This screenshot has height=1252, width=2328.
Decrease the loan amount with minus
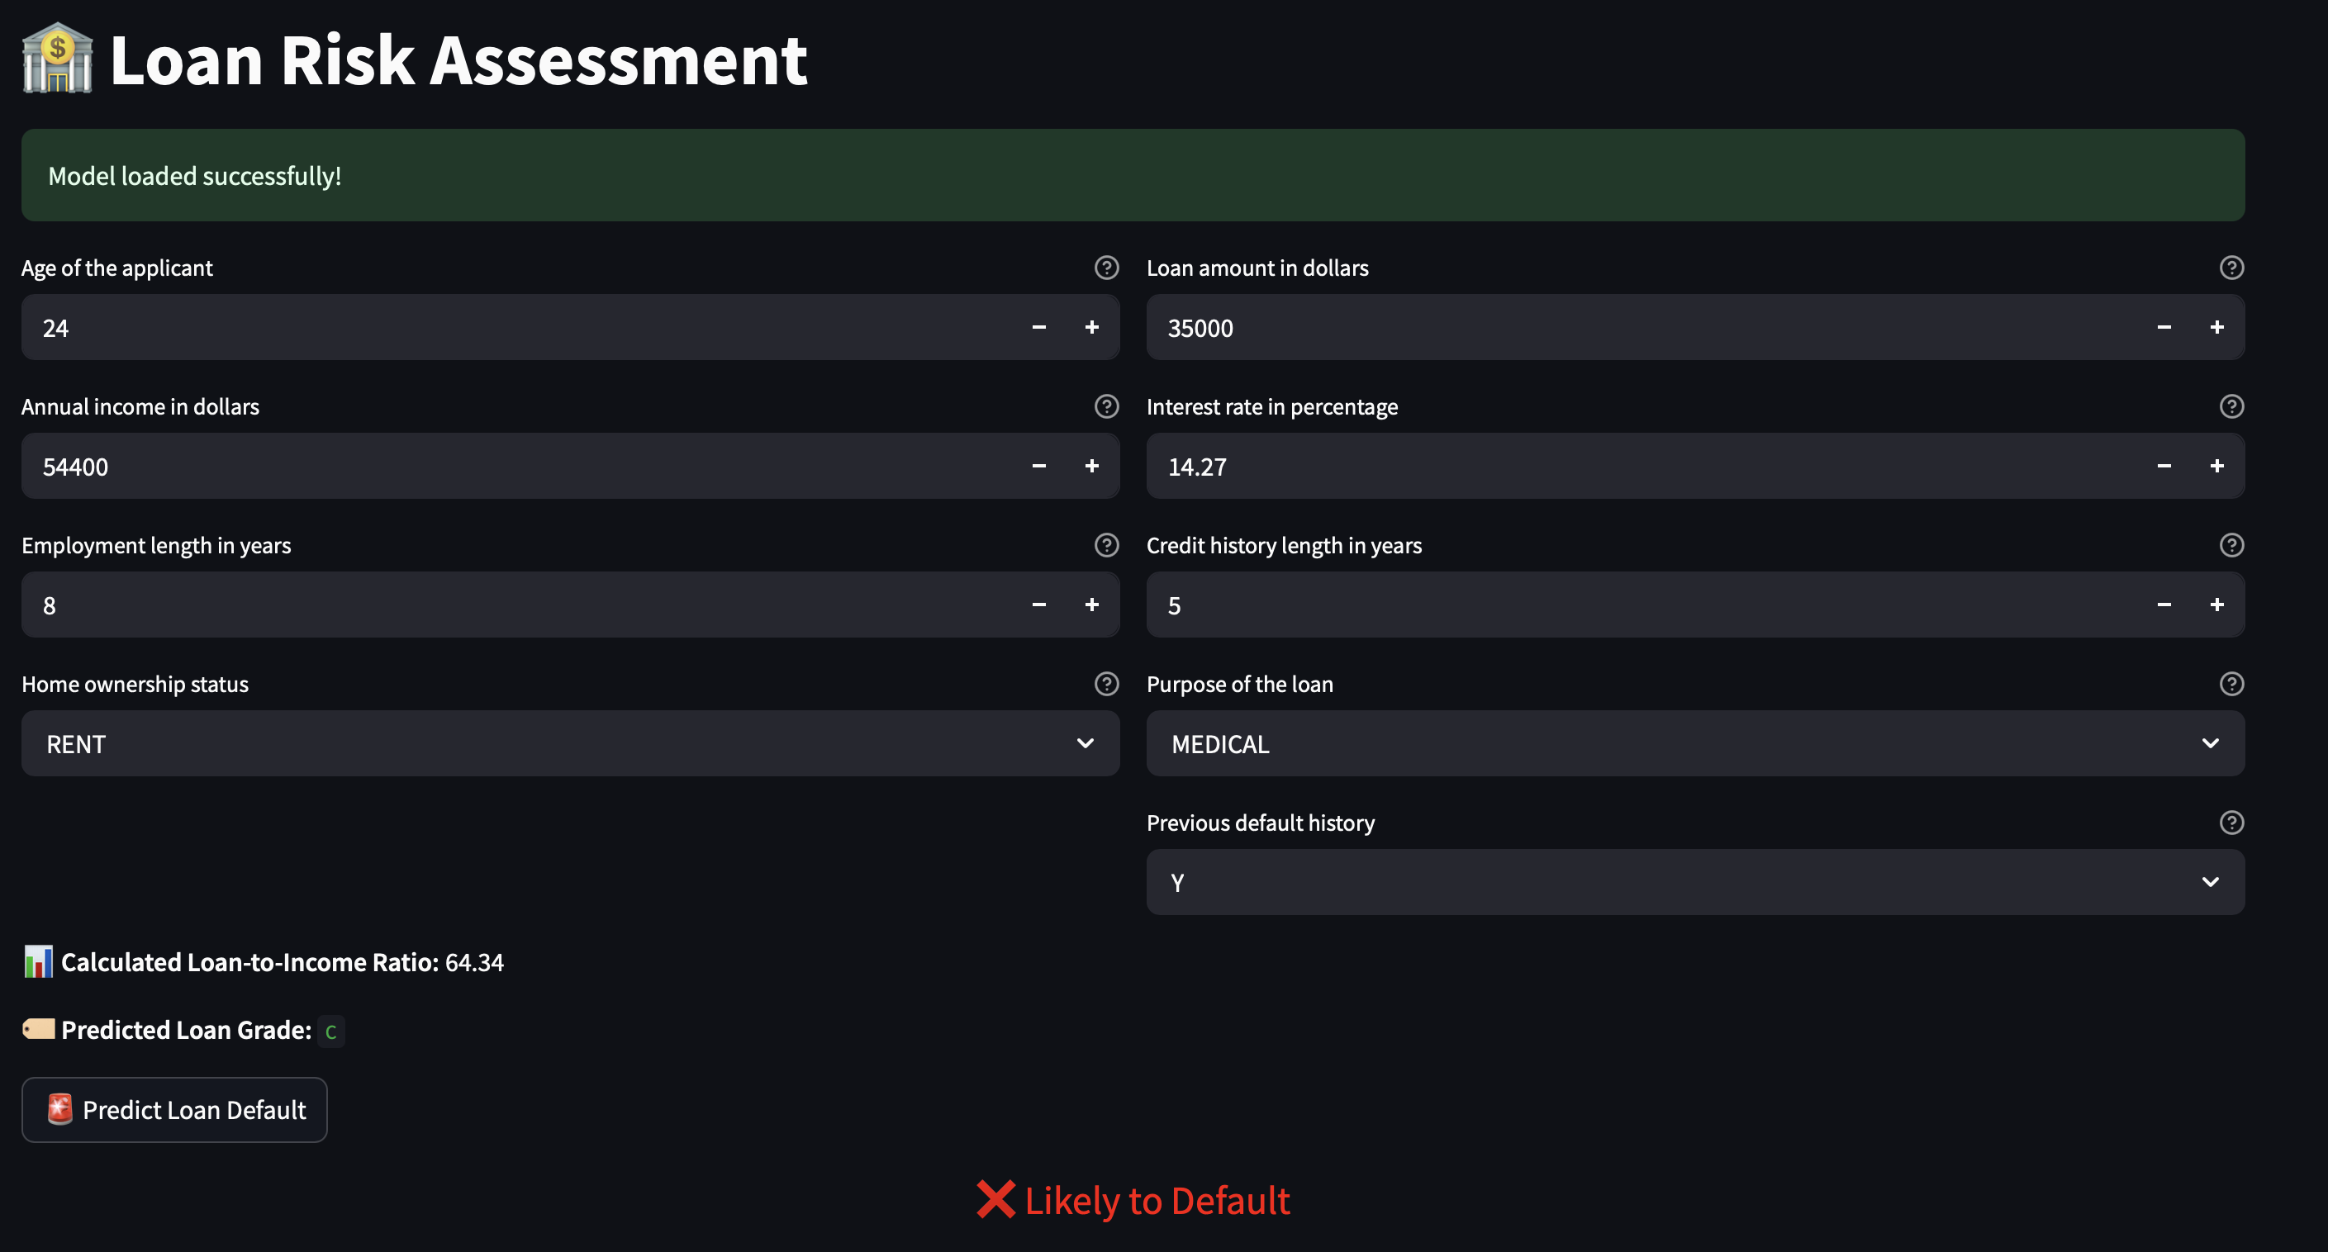click(2164, 327)
